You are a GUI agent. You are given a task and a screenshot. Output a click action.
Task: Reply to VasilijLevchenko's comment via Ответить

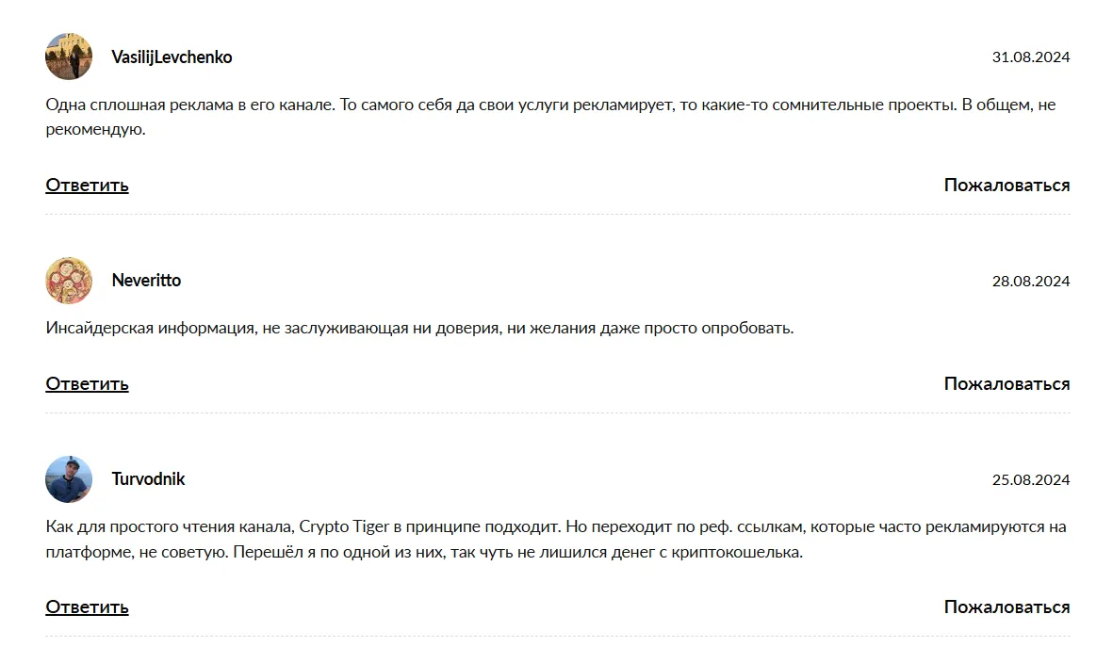pos(88,186)
